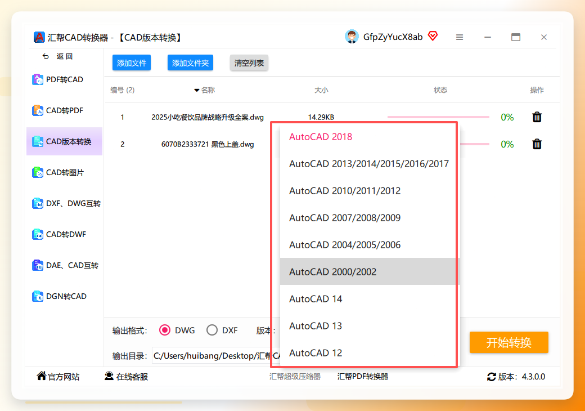Click the 在线客服 headset icon
Viewport: 585px width, 411px height.
click(x=109, y=376)
